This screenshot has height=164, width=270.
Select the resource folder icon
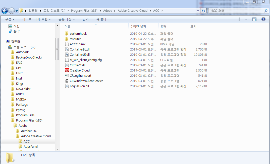pyautogui.click(x=67, y=39)
